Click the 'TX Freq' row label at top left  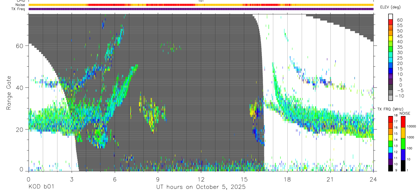coord(18,9)
